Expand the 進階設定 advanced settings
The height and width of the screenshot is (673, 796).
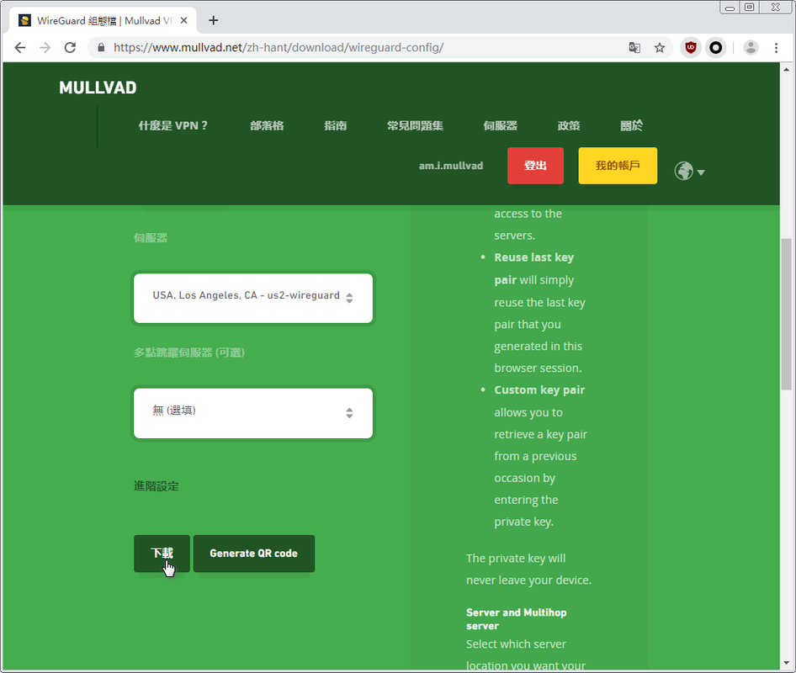(157, 486)
